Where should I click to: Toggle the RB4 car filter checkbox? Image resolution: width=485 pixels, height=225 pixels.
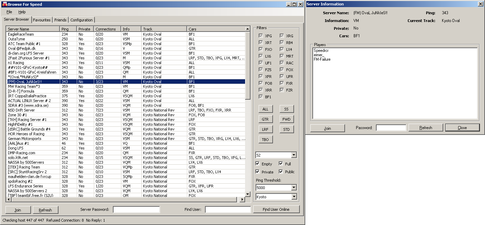(x=282, y=42)
